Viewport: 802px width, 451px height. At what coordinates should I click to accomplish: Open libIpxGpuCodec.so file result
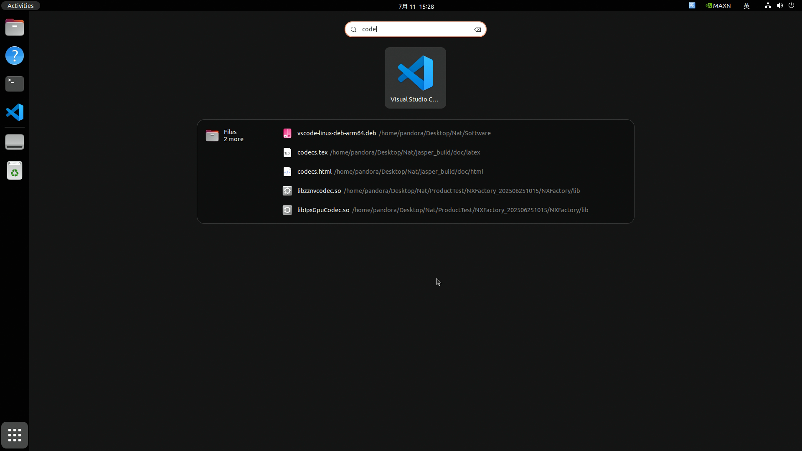tap(323, 210)
